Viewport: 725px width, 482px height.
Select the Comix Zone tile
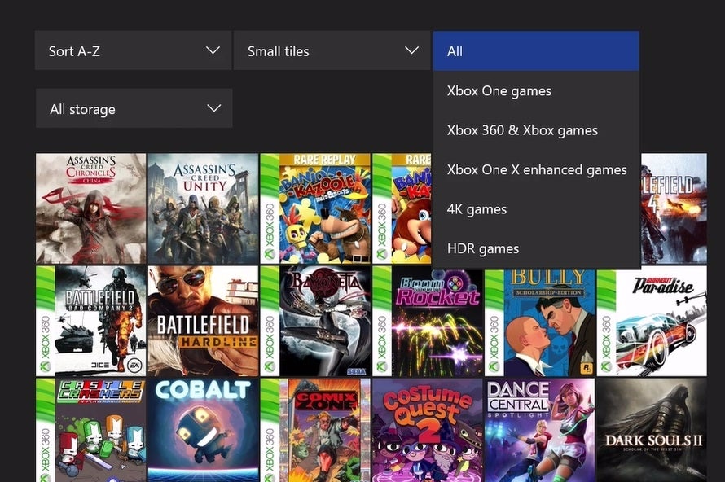315,430
